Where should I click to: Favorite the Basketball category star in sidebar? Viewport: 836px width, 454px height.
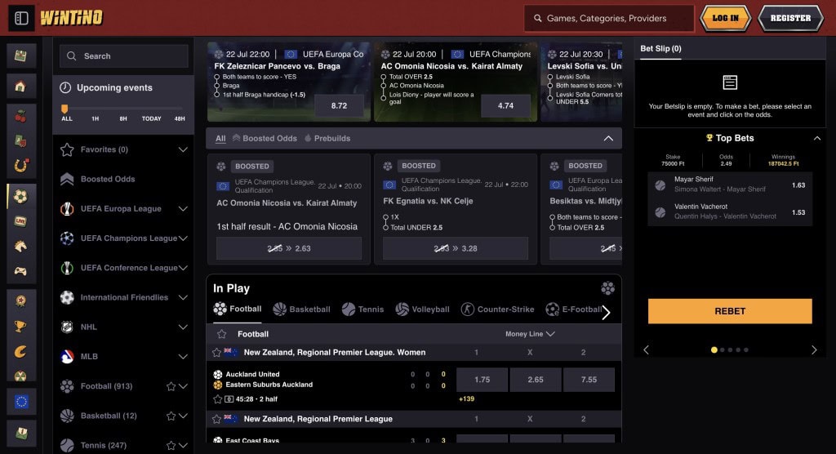pyautogui.click(x=171, y=416)
